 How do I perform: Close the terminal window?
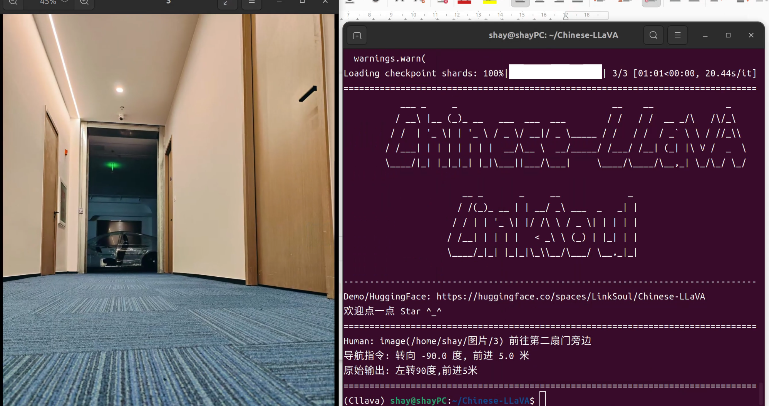[751, 35]
